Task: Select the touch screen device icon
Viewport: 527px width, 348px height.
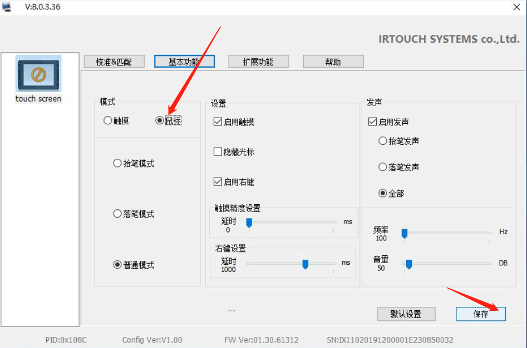Action: pyautogui.click(x=38, y=73)
